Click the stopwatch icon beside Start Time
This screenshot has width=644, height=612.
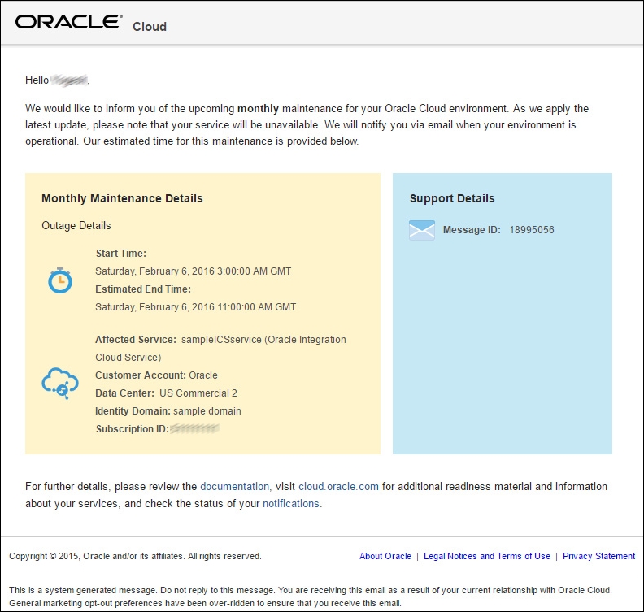click(x=60, y=280)
